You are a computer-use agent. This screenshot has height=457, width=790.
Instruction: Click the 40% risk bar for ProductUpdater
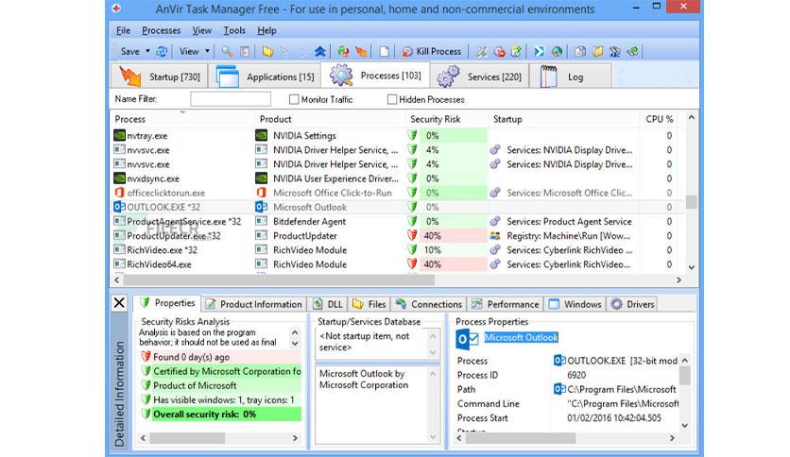[453, 235]
